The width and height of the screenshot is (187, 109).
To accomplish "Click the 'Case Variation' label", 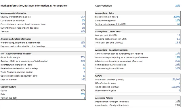I will point(103,6).
